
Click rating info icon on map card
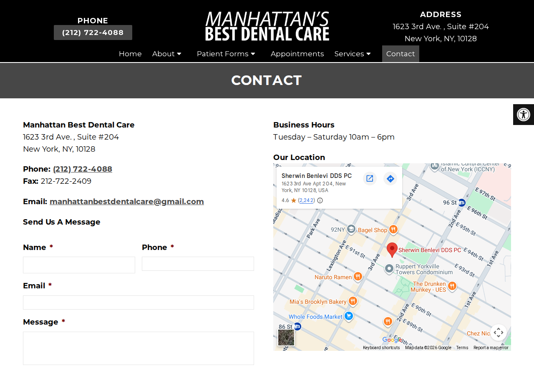point(320,200)
